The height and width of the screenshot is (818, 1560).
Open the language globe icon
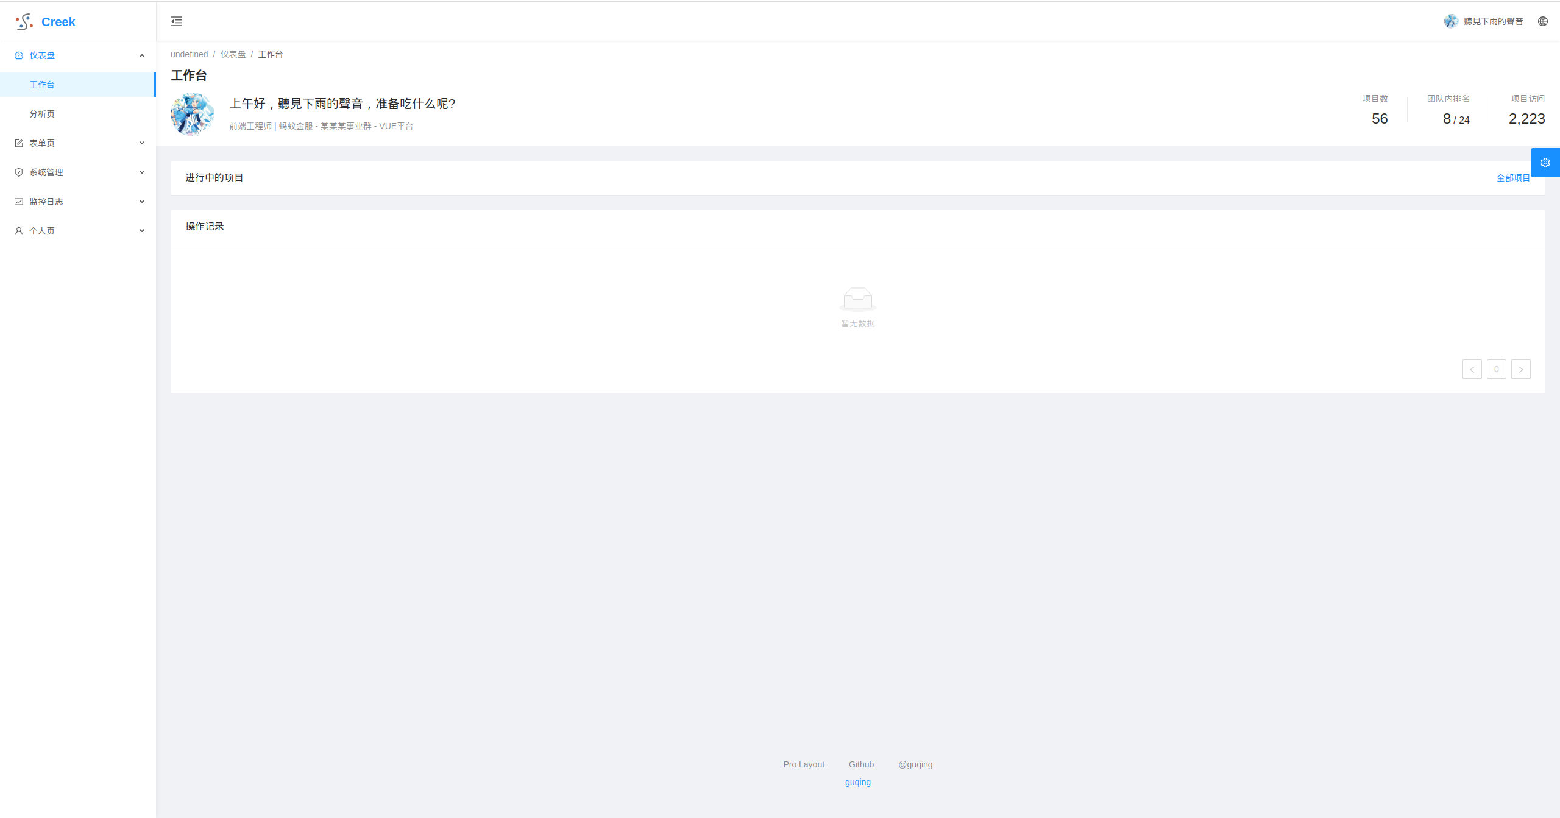tap(1542, 21)
